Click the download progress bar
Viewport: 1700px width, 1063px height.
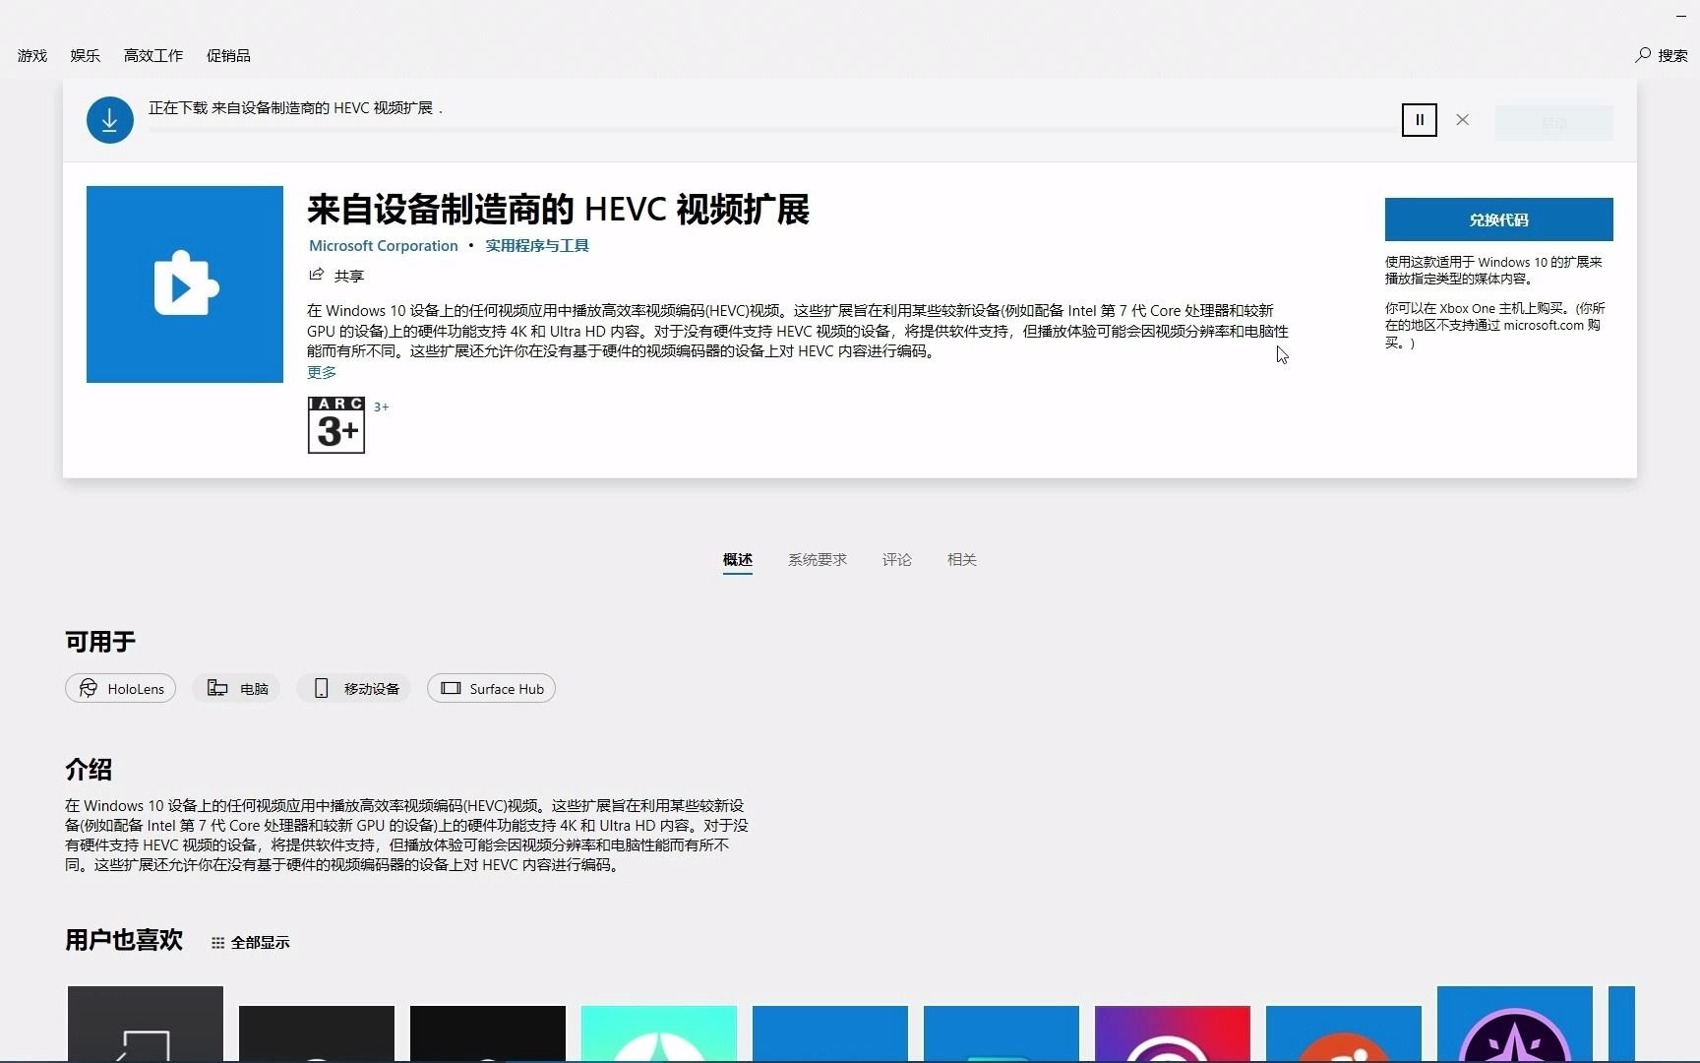(772, 129)
